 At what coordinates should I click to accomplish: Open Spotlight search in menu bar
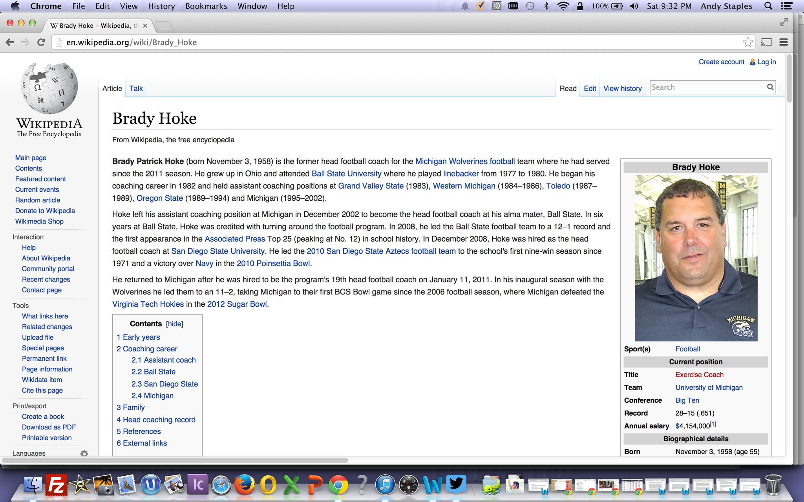click(768, 6)
